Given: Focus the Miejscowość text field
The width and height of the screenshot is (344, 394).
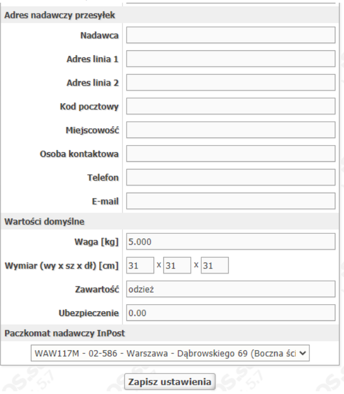Looking at the screenshot, I should coord(230,131).
